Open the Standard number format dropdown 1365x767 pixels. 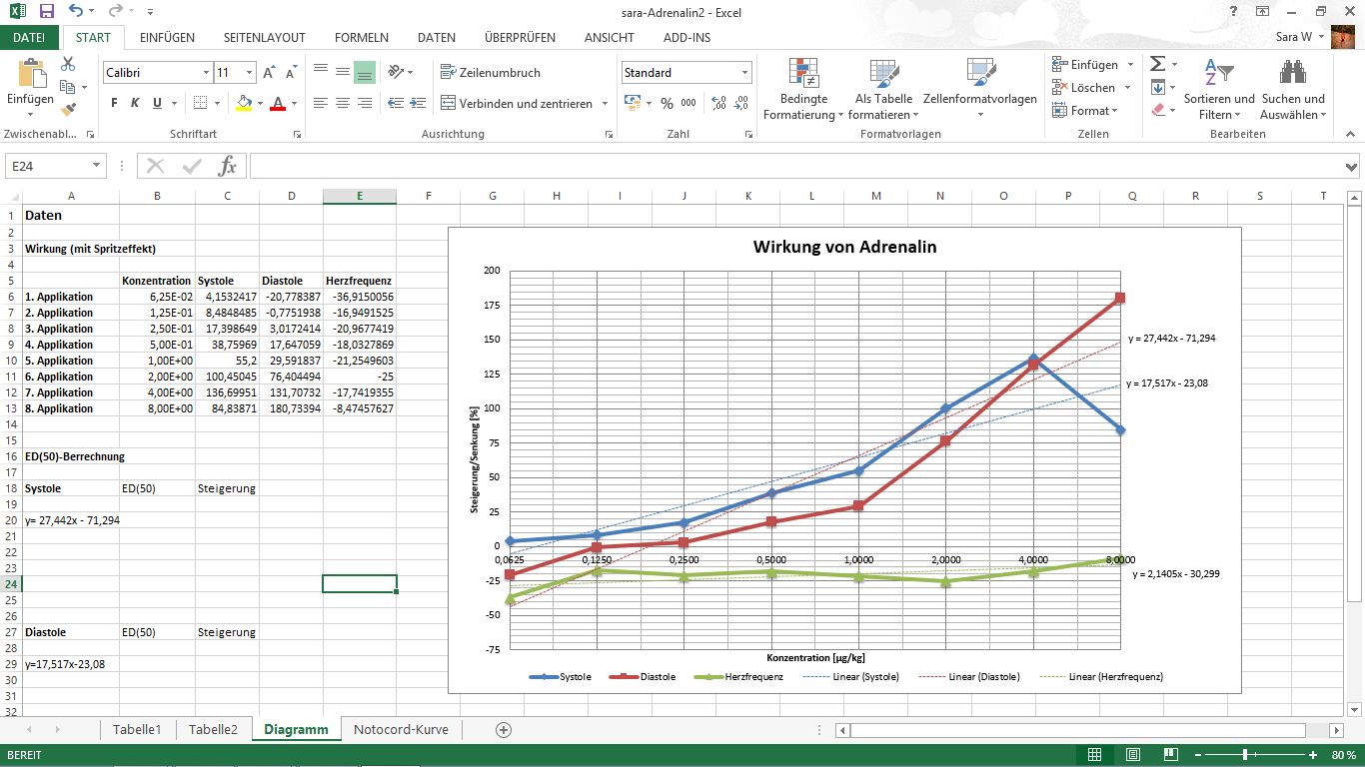tap(743, 72)
